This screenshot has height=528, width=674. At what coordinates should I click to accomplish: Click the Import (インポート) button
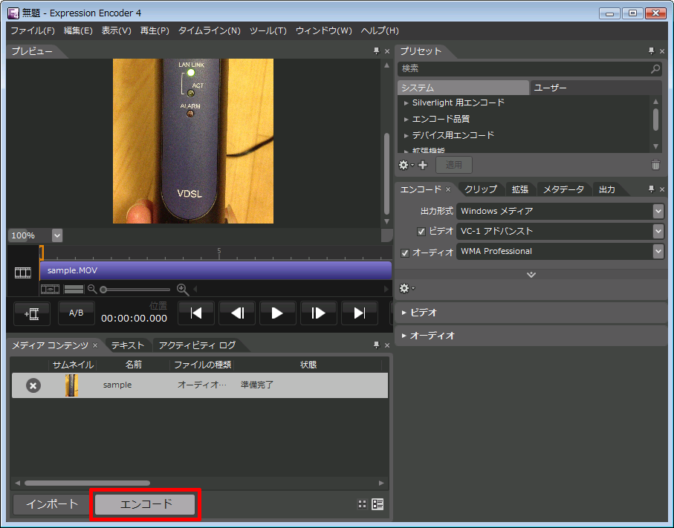52,504
